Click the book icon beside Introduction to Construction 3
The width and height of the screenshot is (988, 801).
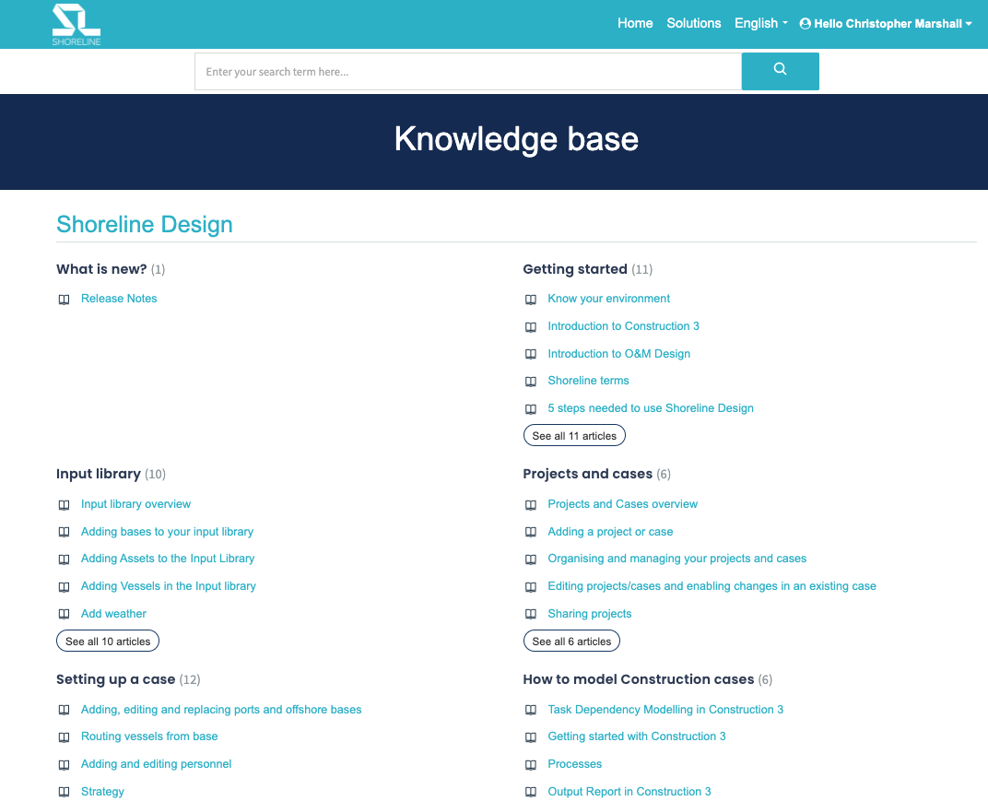pos(531,327)
